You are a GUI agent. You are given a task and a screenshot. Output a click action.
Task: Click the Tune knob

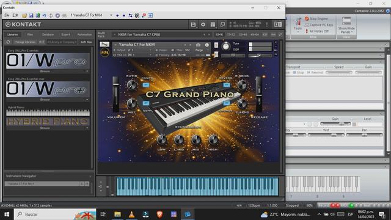[225, 46]
